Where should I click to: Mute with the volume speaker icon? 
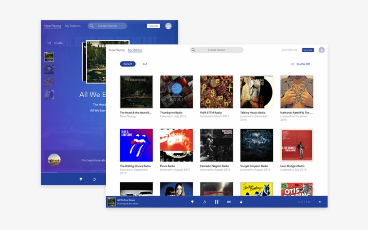(x=320, y=202)
